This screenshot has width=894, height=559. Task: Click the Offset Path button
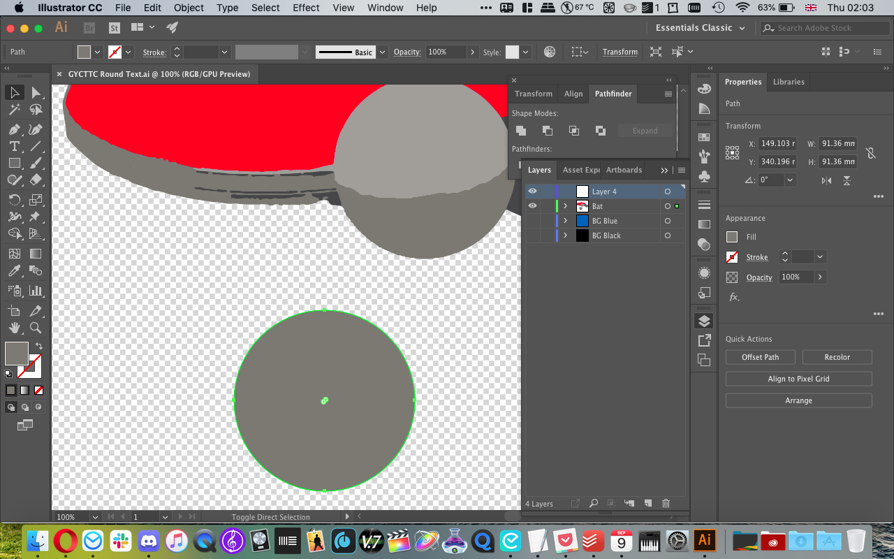tap(760, 356)
